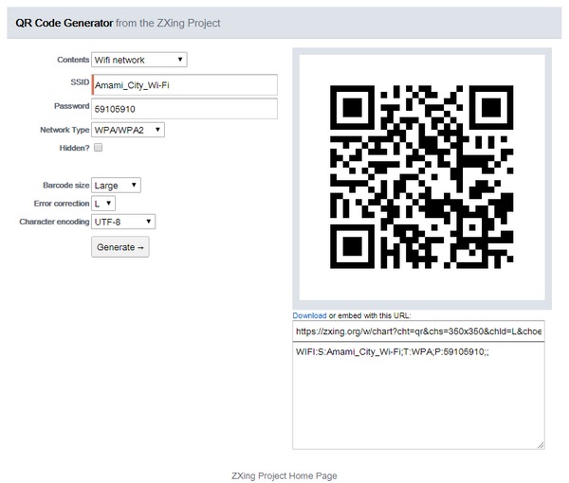The width and height of the screenshot is (569, 483).
Task: Open the Character encoding dropdown showing UTF-8
Action: pos(123,222)
